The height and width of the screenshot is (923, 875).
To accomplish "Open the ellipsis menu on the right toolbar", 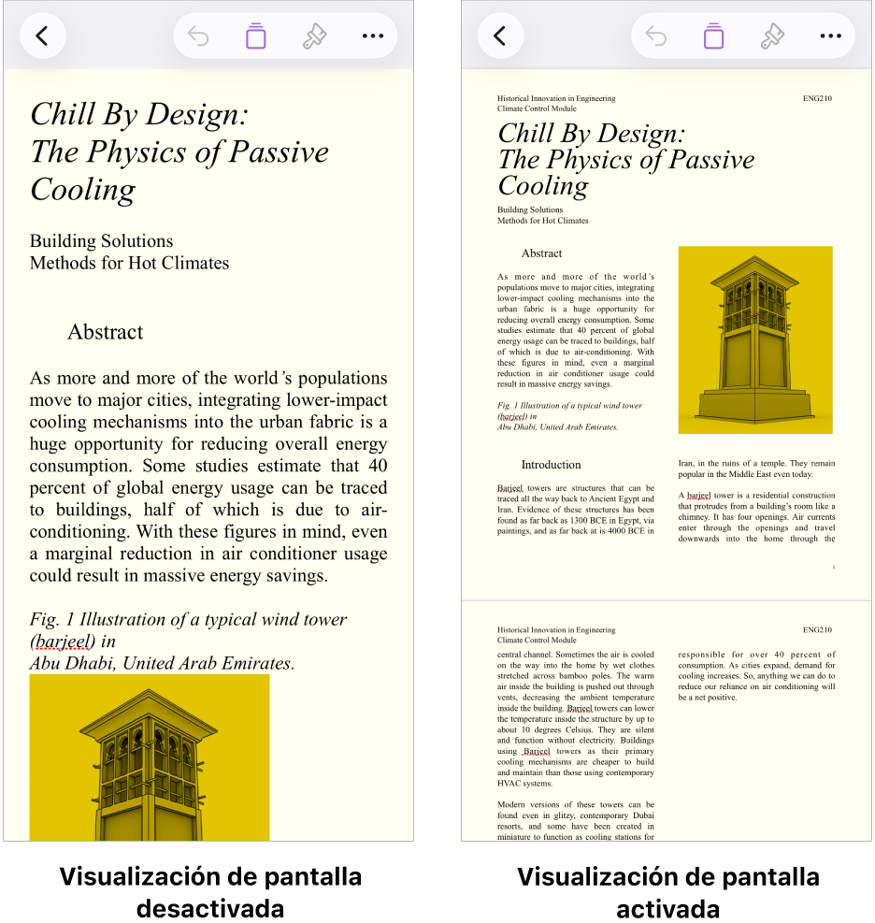I will pos(830,35).
